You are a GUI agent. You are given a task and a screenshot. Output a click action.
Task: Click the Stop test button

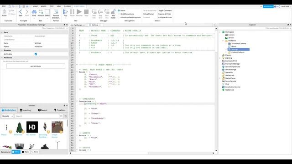pyautogui.click(x=86, y=12)
